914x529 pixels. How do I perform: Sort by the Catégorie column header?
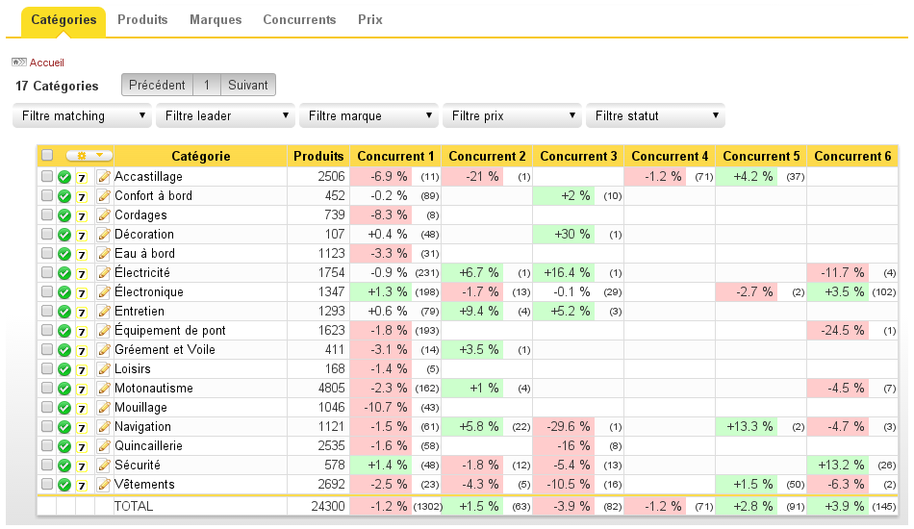tap(200, 156)
